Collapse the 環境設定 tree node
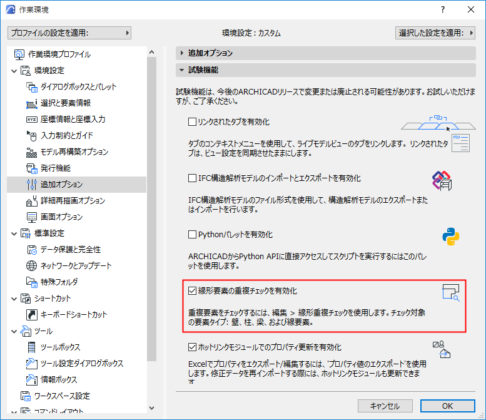The height and width of the screenshot is (420, 486). tap(14, 71)
